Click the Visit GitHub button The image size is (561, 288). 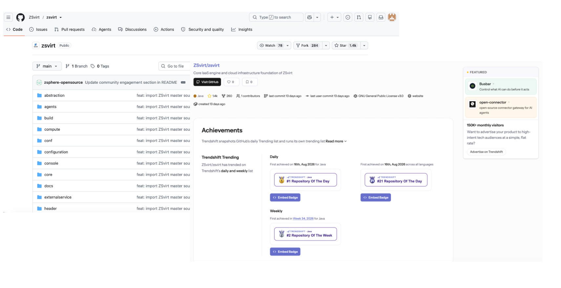(x=207, y=82)
